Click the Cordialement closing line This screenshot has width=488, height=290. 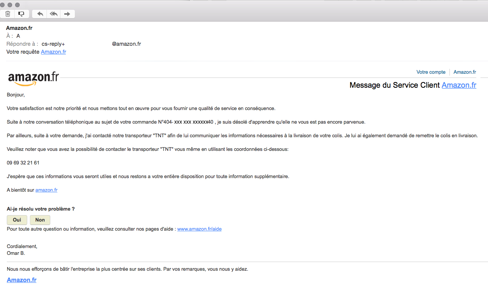point(22,246)
